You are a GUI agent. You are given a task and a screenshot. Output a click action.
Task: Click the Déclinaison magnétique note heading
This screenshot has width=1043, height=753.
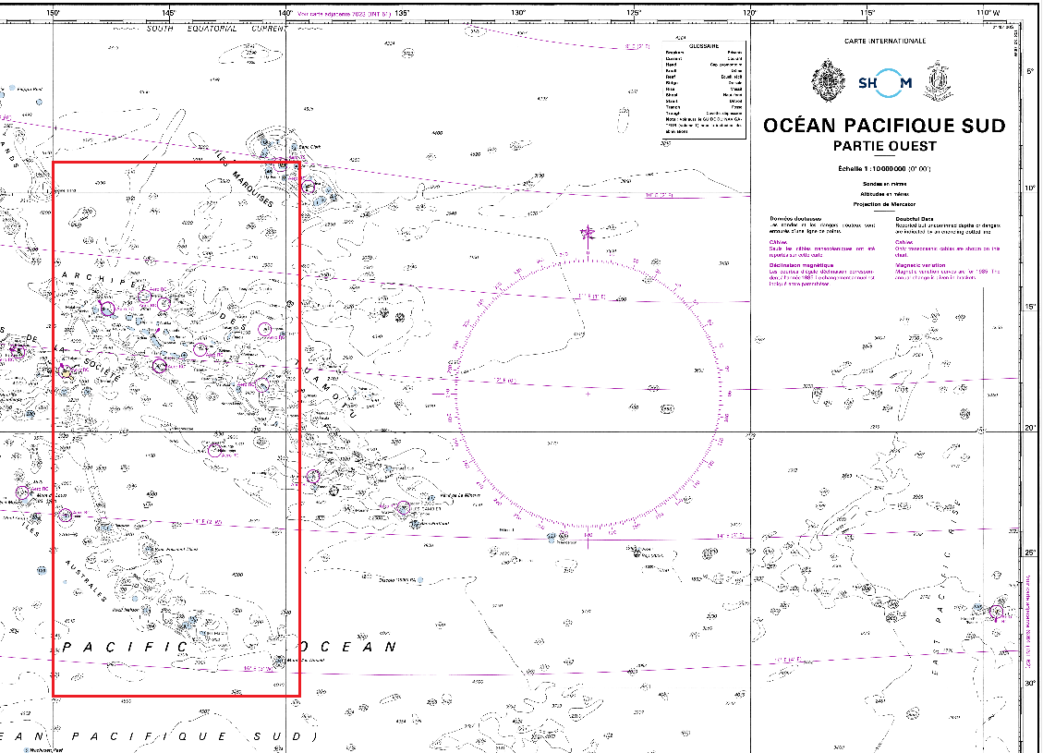(x=807, y=262)
